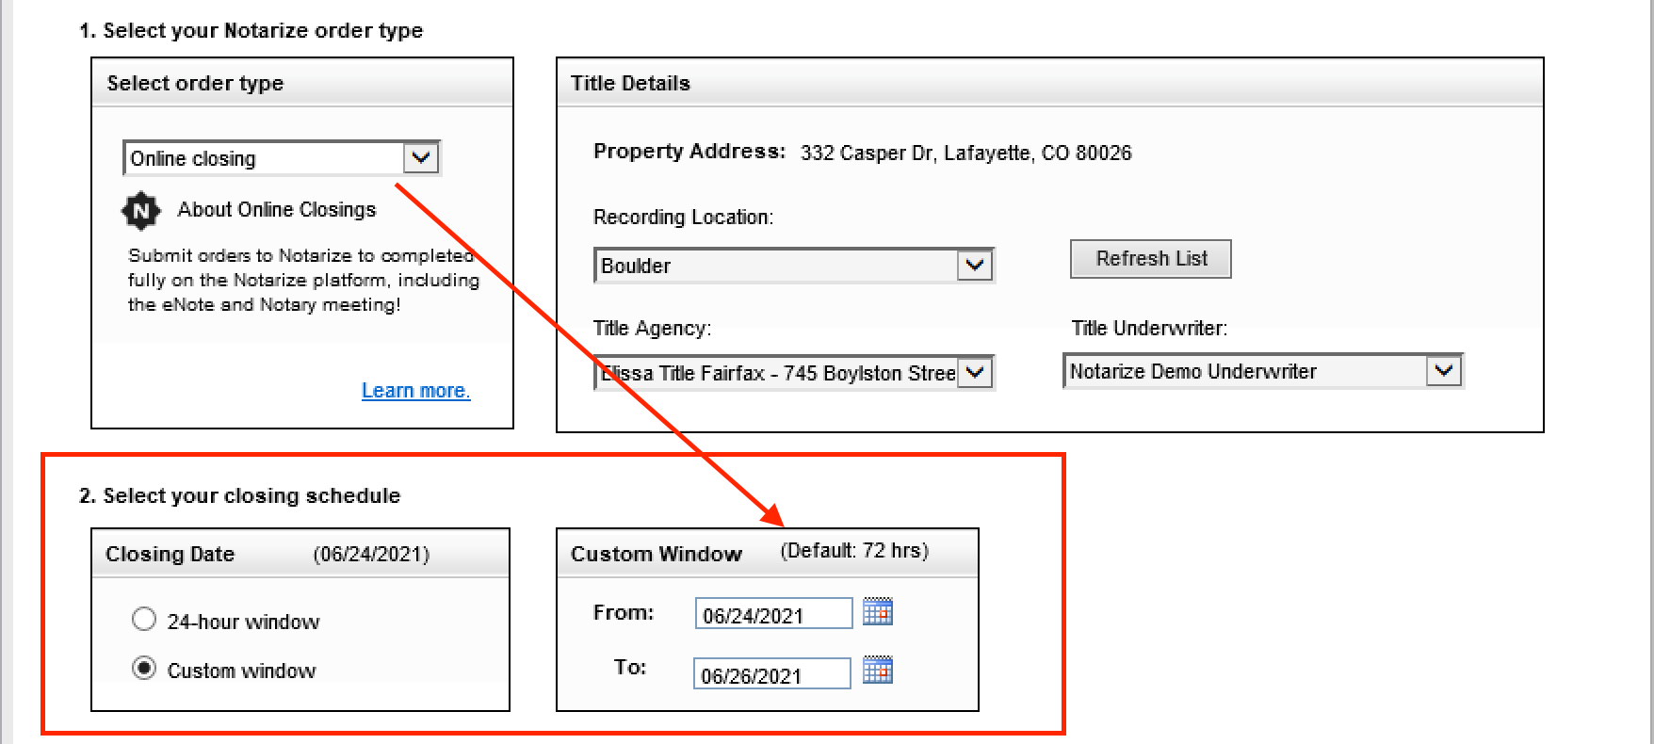Click the From date input field

(773, 614)
